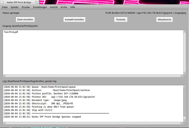The height and width of the screenshot is (128, 189).
Task: Open the Spooler menu
Action: click(x=15, y=7)
